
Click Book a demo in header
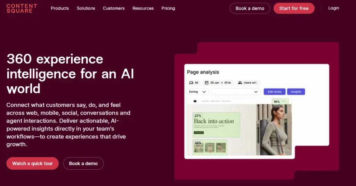(250, 8)
